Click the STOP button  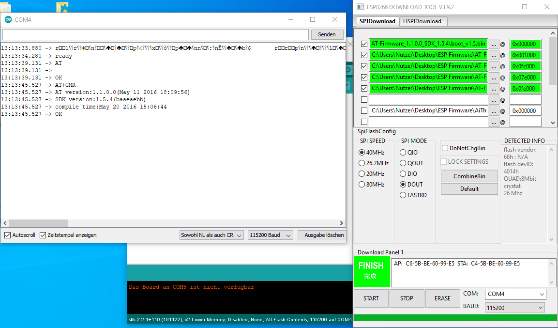tap(407, 298)
